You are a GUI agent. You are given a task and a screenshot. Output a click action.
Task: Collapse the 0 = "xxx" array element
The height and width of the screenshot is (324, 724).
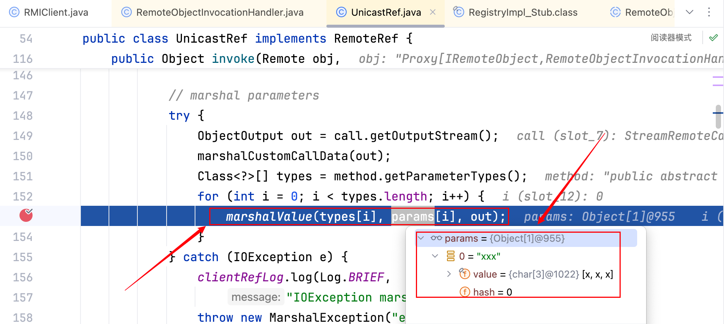(435, 256)
